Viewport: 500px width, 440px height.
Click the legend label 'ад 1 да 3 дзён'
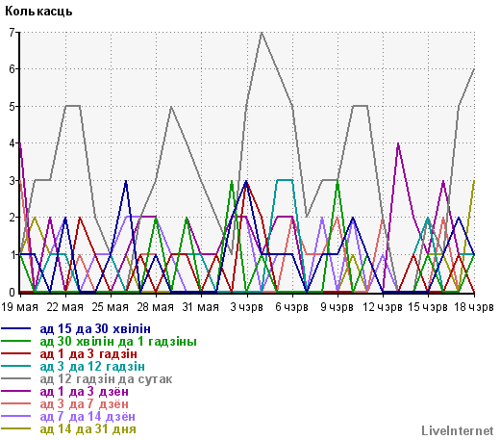pos(85,392)
